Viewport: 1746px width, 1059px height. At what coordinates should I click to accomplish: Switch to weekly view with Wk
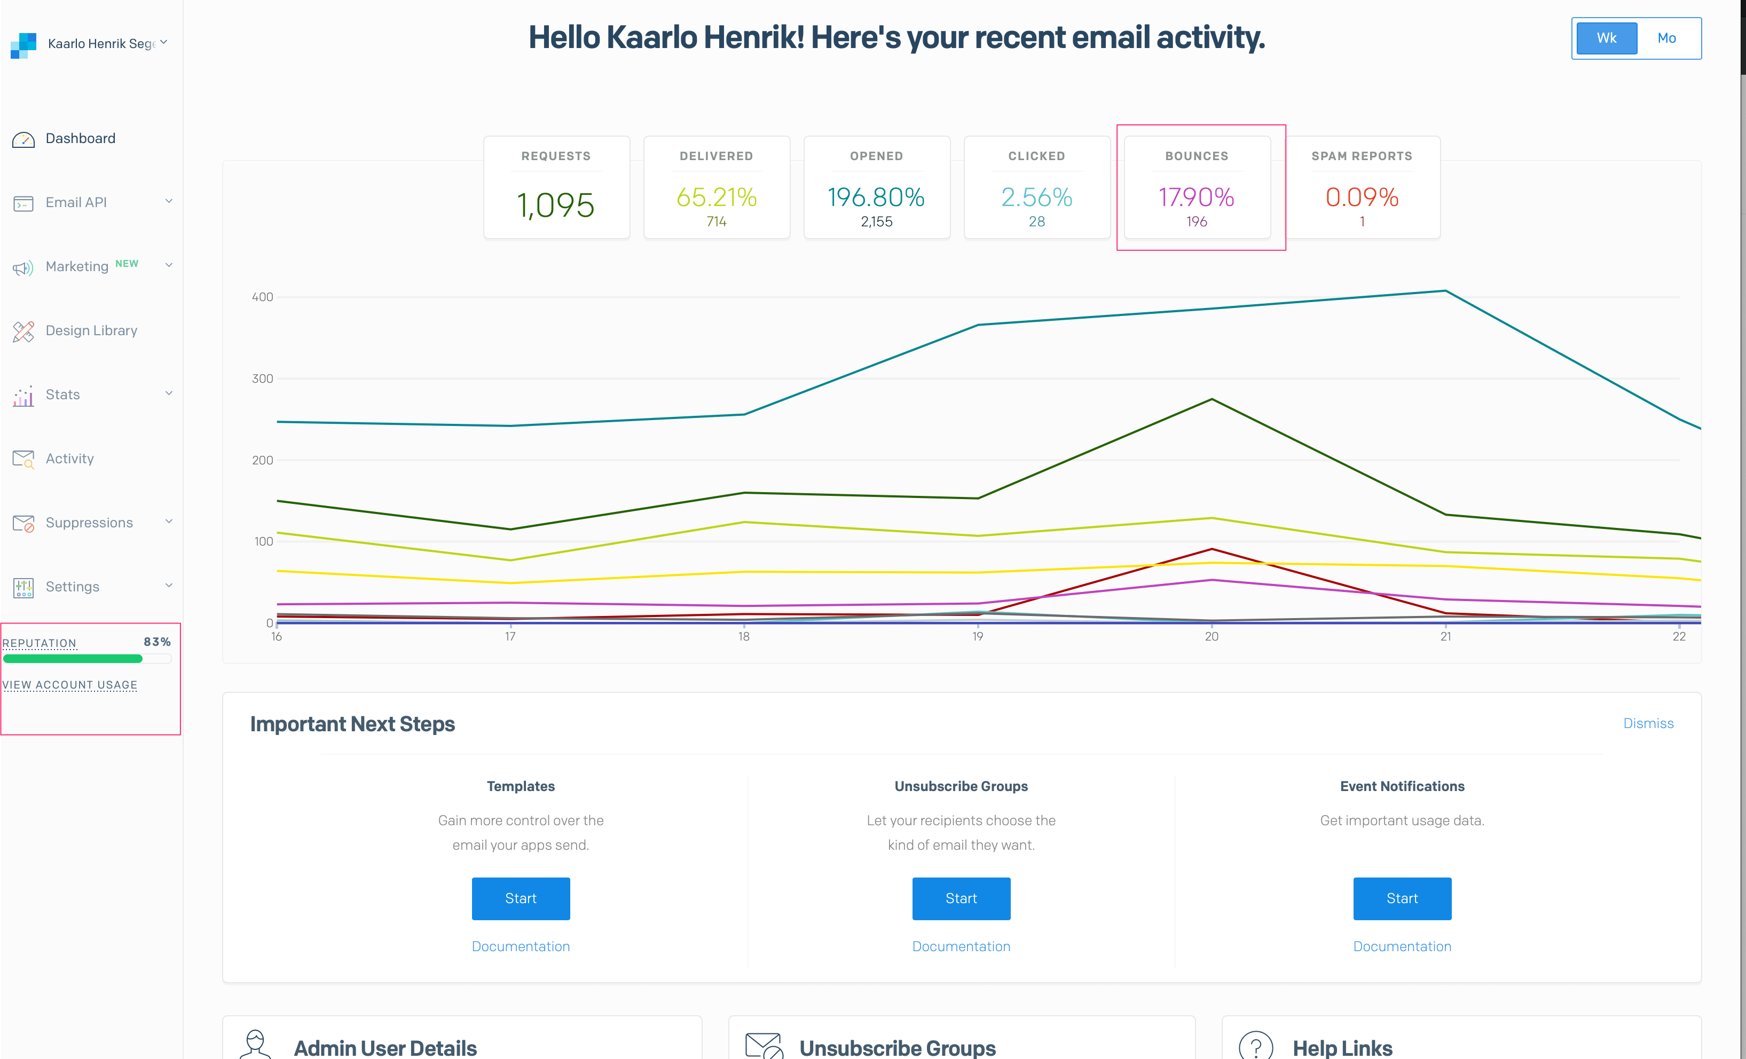[x=1606, y=38]
